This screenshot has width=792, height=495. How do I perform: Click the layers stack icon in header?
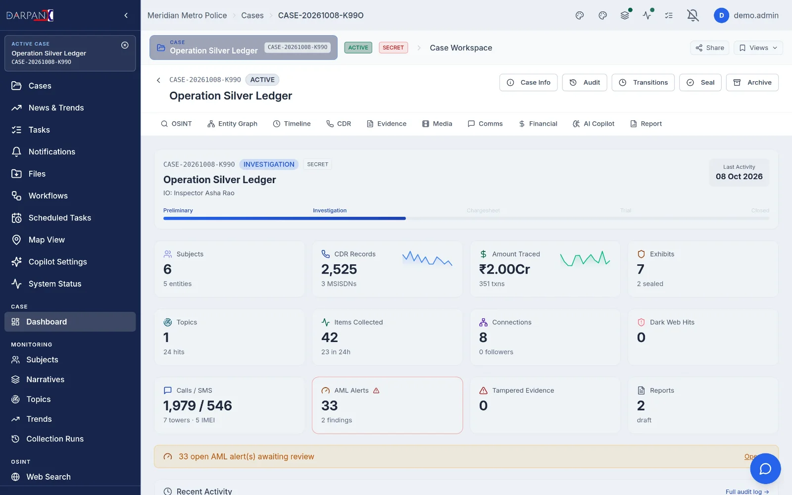click(625, 15)
